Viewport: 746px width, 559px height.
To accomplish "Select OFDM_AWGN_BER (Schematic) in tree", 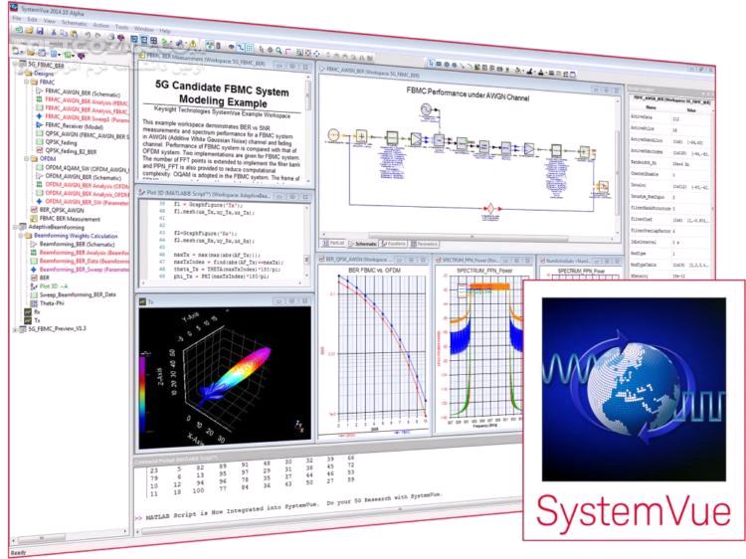I will coord(84,176).
